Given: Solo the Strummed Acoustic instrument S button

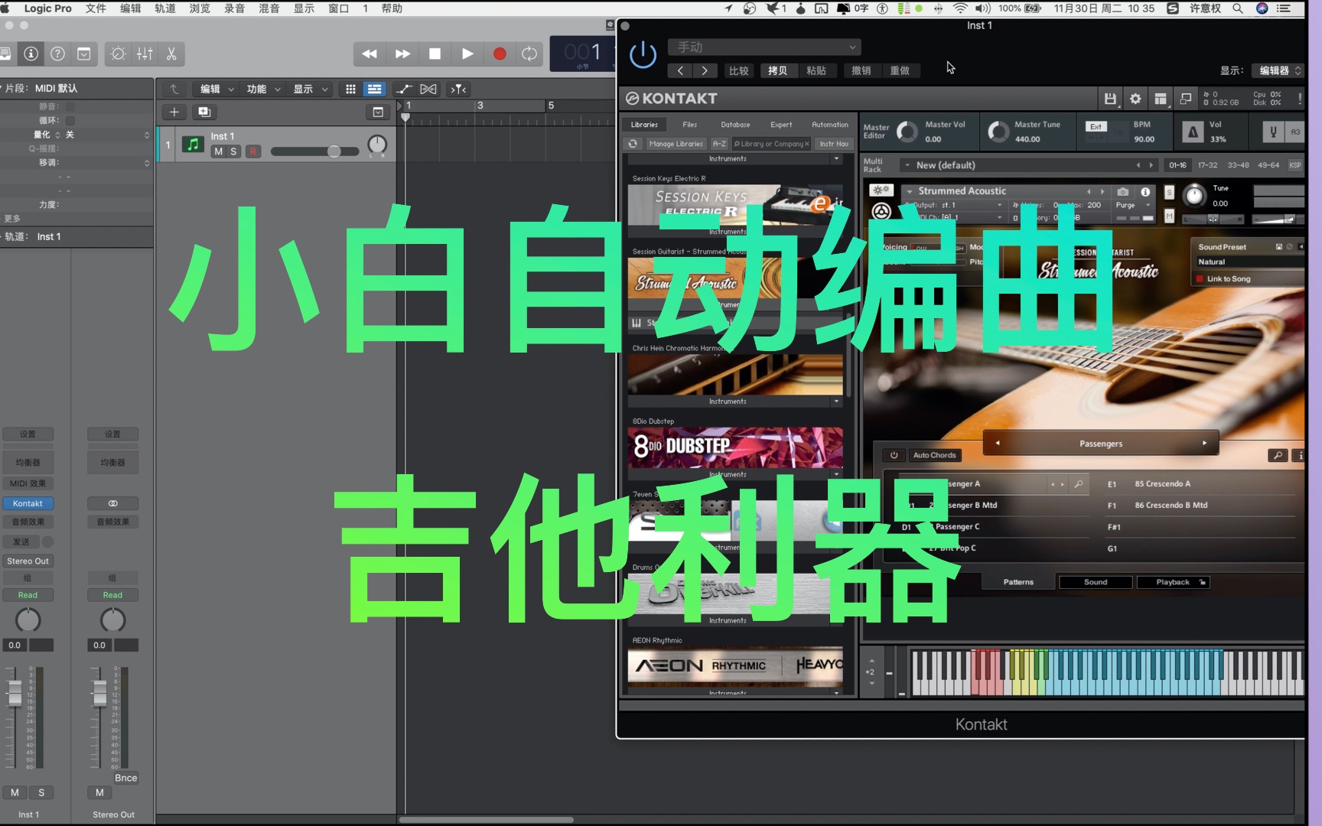Looking at the screenshot, I should click(x=1169, y=192).
